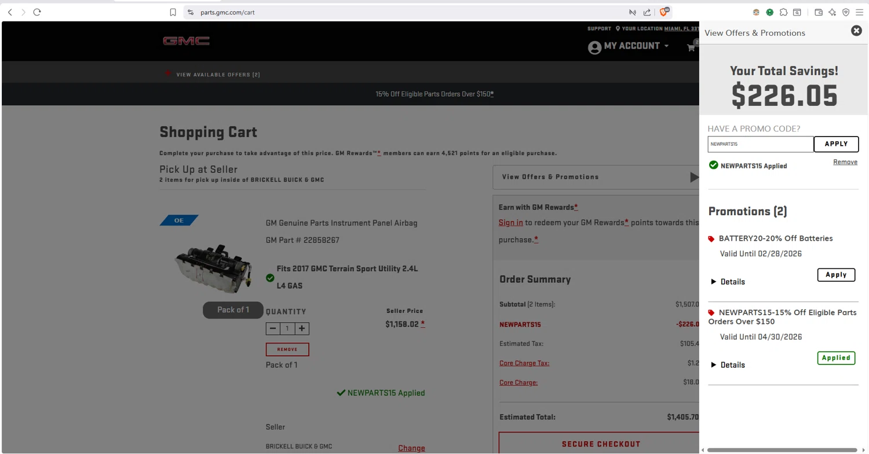The height and width of the screenshot is (454, 869).
Task: Close the View Offers & Promotions panel
Action: coord(856,31)
